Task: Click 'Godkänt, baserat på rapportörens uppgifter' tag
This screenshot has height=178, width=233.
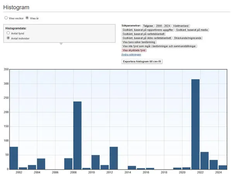Action: coord(147,30)
